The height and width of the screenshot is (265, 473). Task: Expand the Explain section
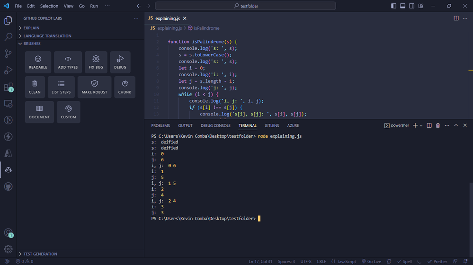[x=32, y=28]
